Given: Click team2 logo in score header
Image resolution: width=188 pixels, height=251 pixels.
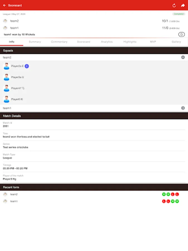Looking at the screenshot, I should pos(5,21).
